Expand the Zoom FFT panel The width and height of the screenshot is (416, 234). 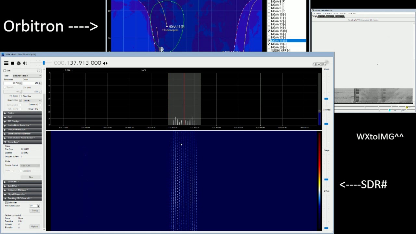click(x=23, y=182)
